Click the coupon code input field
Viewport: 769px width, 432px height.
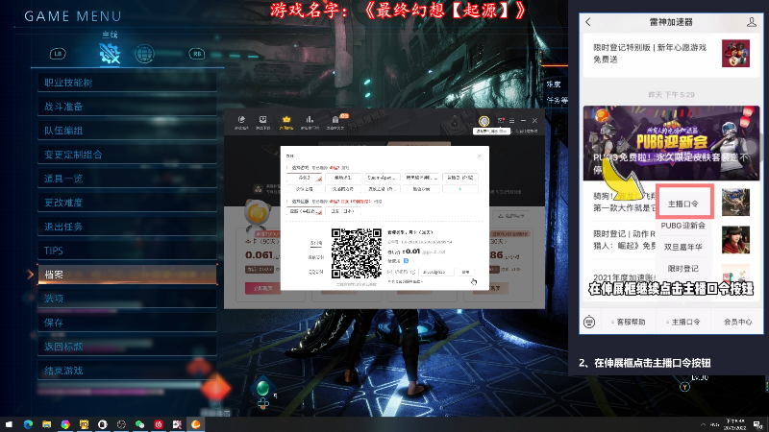pos(436,272)
